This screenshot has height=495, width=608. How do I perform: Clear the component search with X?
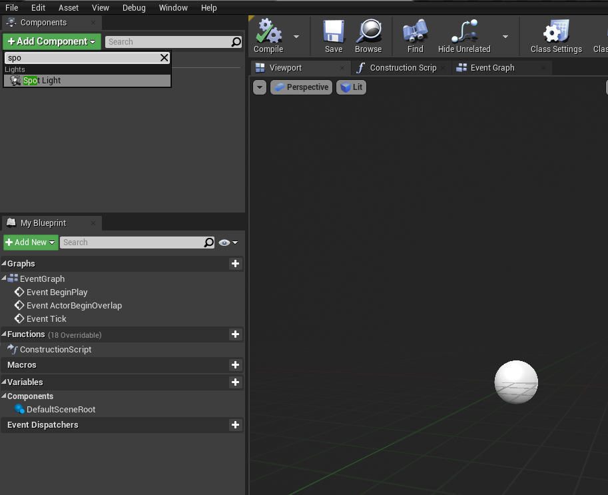click(x=164, y=58)
